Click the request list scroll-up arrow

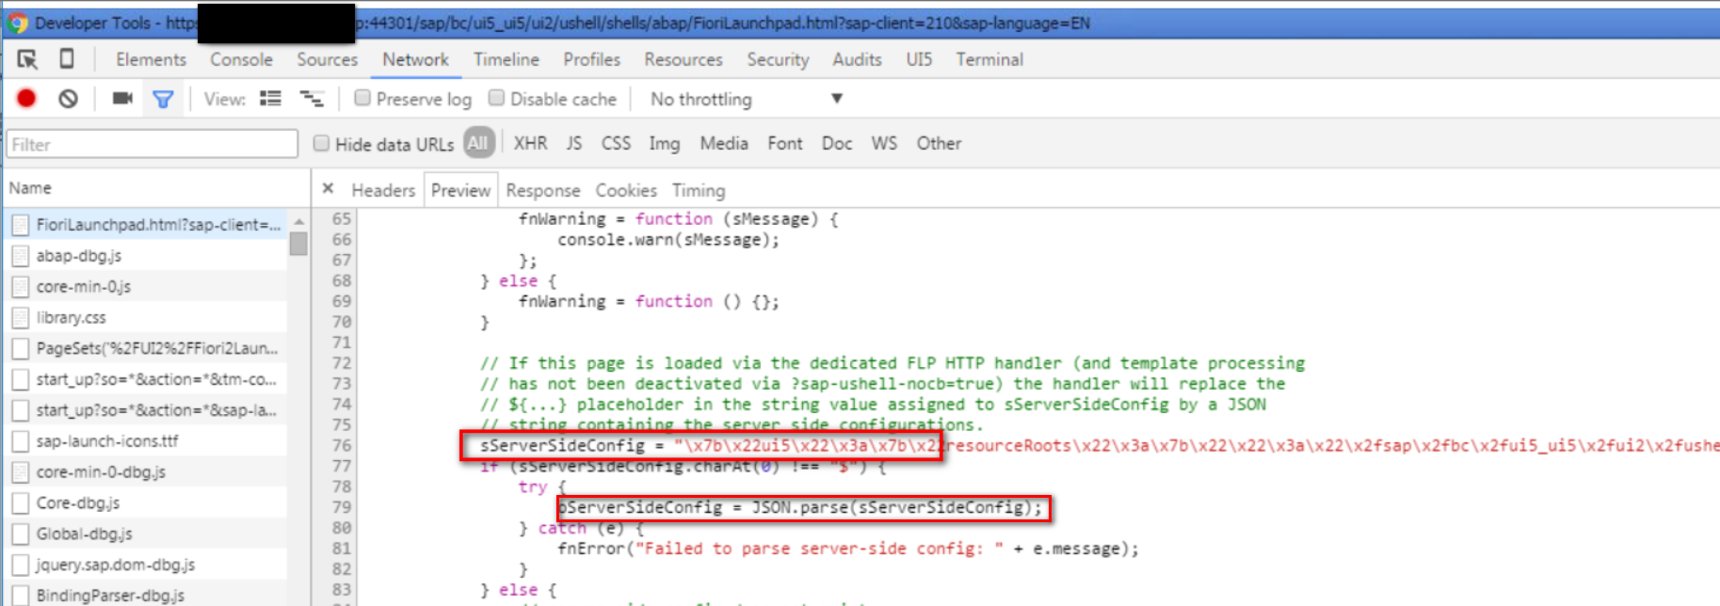(x=298, y=221)
